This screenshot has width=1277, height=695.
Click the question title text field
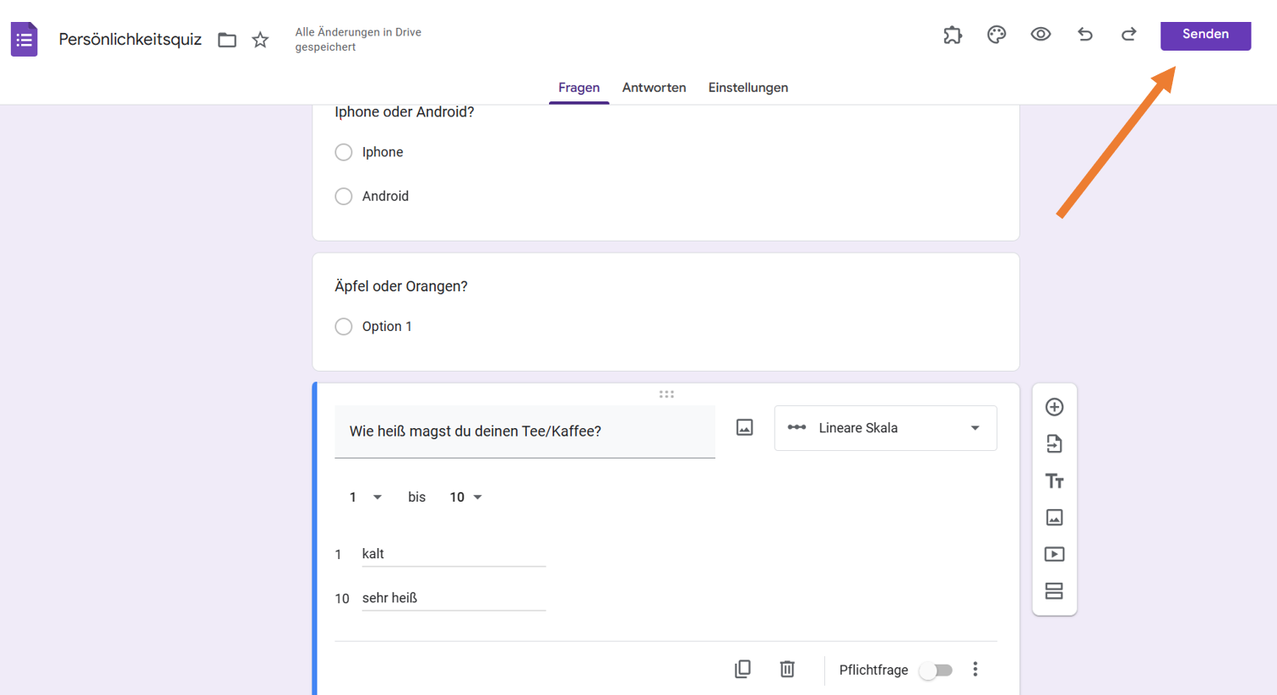(524, 432)
